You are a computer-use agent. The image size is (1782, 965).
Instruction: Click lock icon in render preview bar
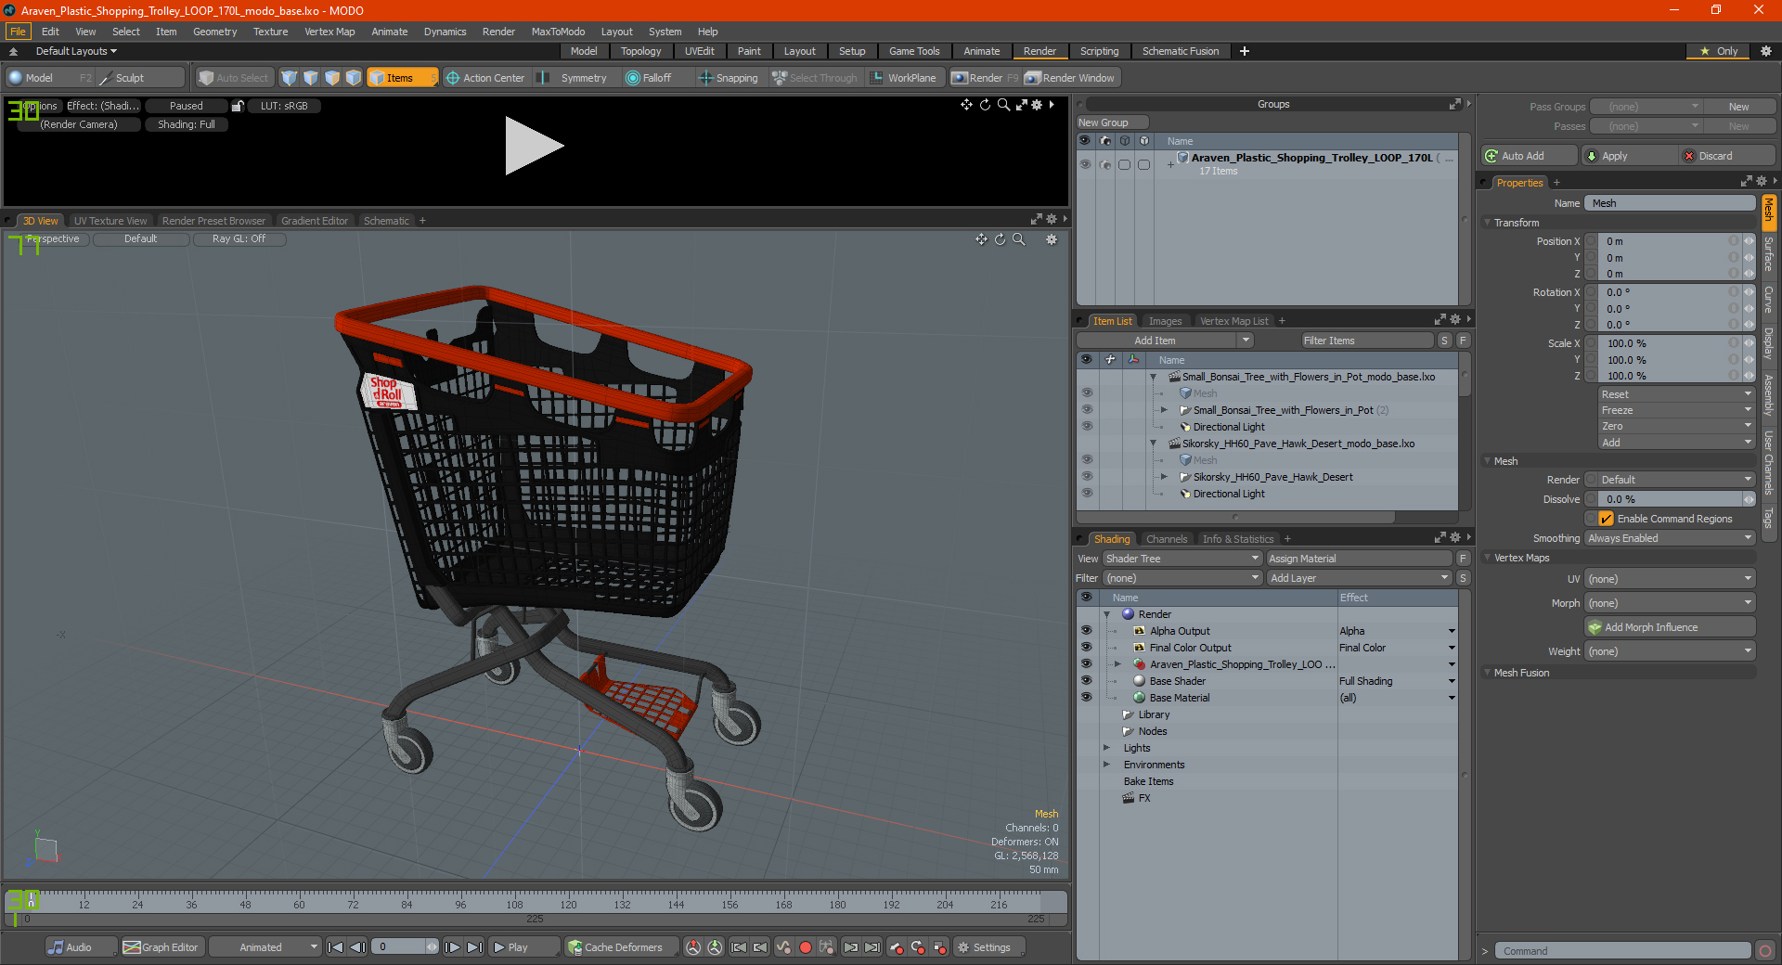[238, 106]
